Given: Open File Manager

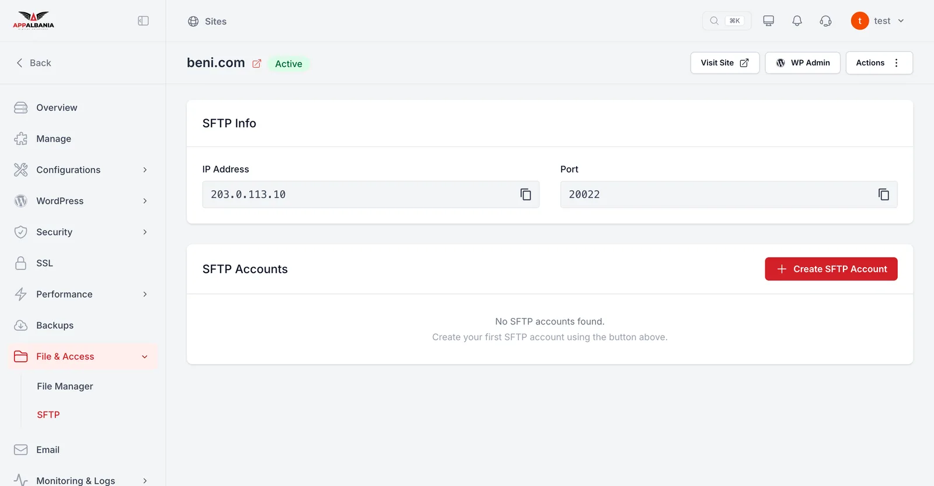Looking at the screenshot, I should point(65,386).
